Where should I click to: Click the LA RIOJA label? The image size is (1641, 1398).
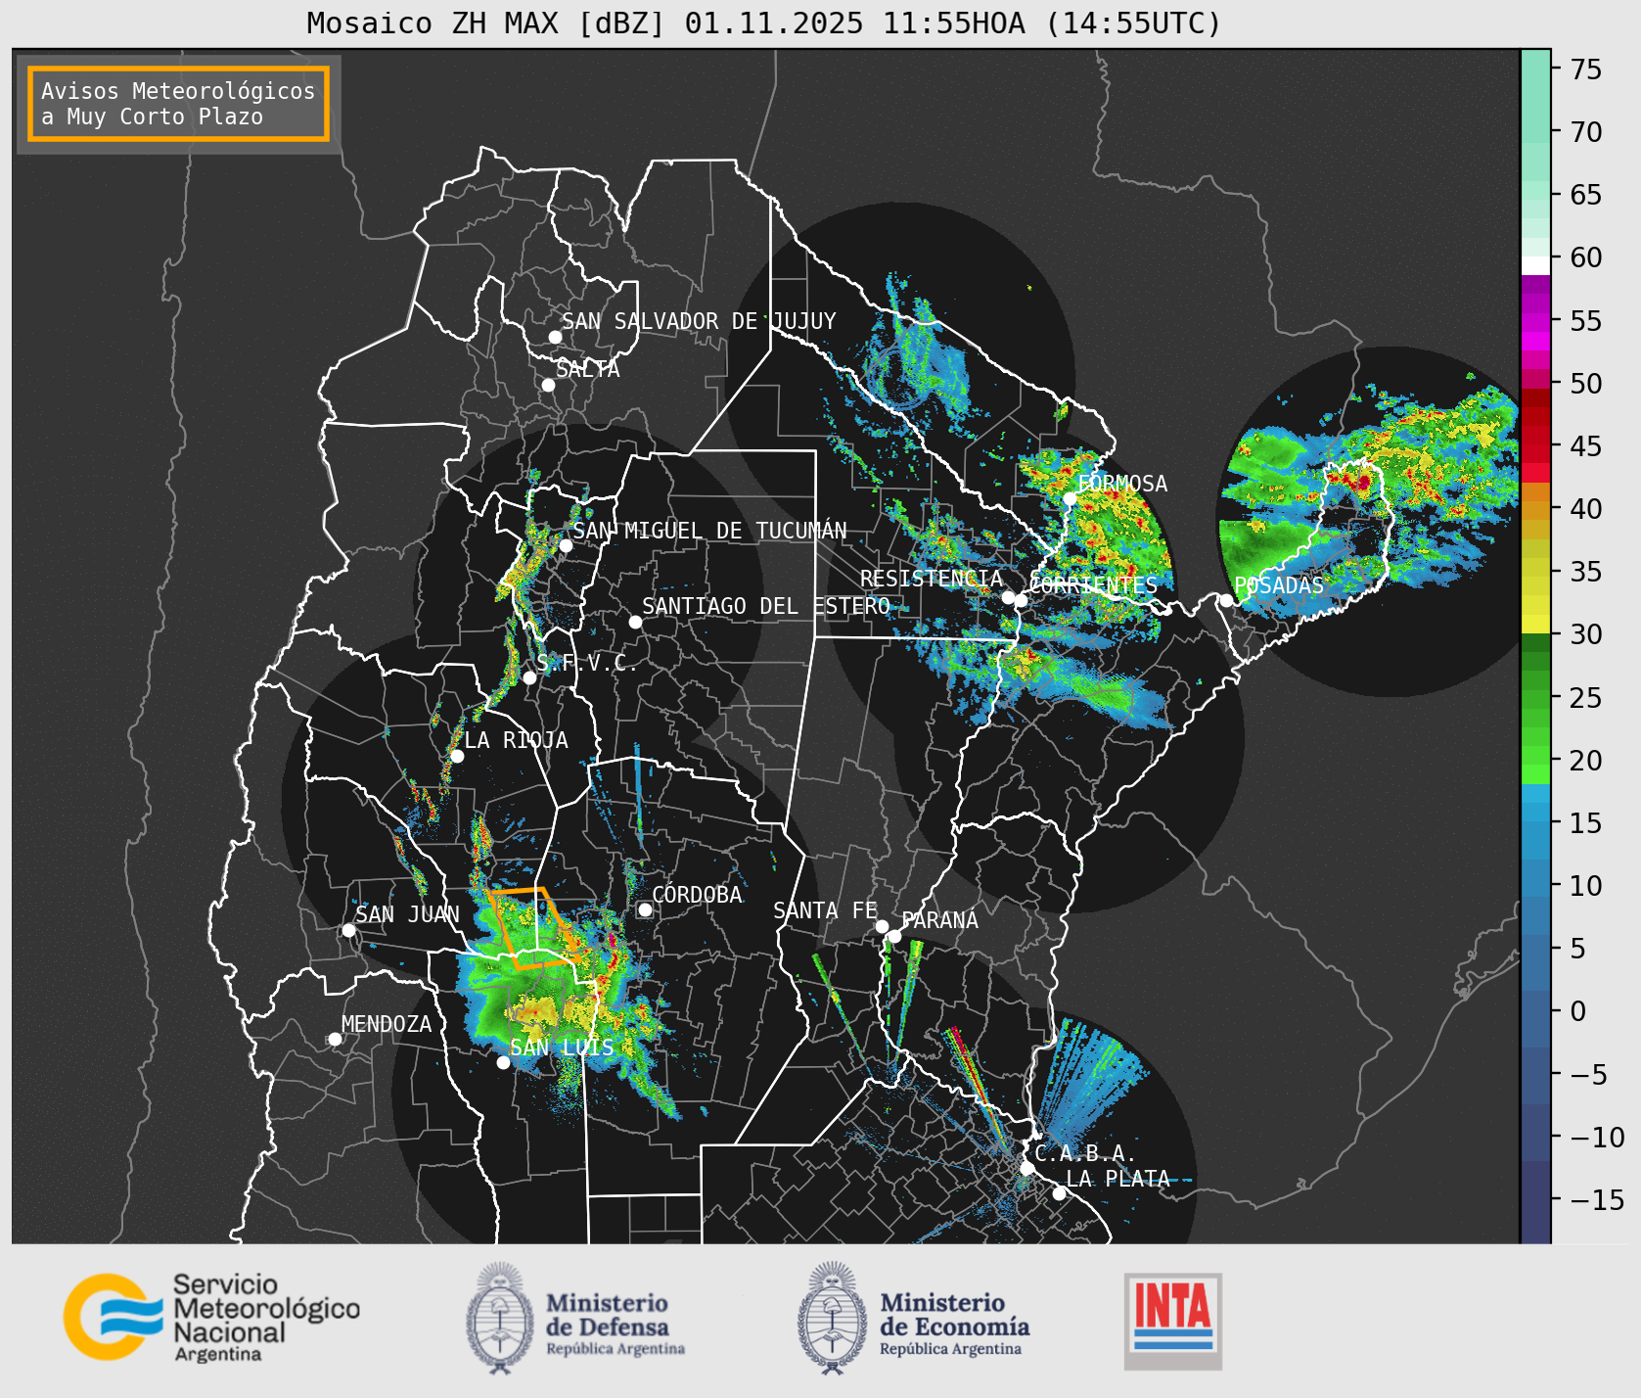pyautogui.click(x=516, y=740)
